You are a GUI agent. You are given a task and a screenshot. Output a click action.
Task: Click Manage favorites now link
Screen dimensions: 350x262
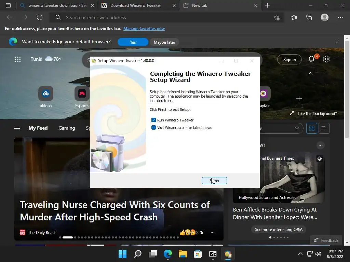pos(144,29)
